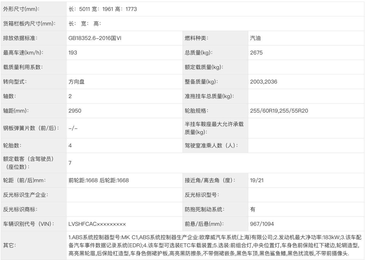This screenshot has width=371, height=260.
Task: Select the ABS value 有
Action: [x=253, y=209]
